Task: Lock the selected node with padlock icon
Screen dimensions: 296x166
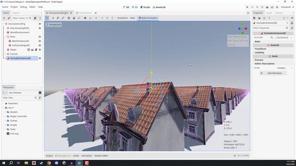Action: coord(74,18)
